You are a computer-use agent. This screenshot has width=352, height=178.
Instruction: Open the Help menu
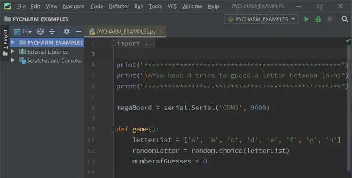pos(213,7)
